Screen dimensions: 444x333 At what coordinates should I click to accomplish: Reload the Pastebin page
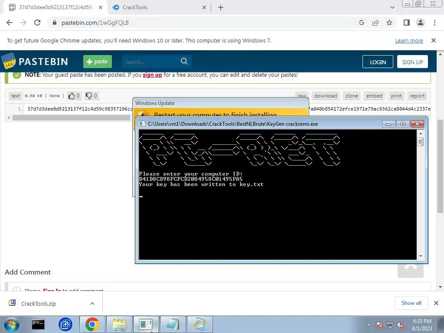pyautogui.click(x=37, y=23)
